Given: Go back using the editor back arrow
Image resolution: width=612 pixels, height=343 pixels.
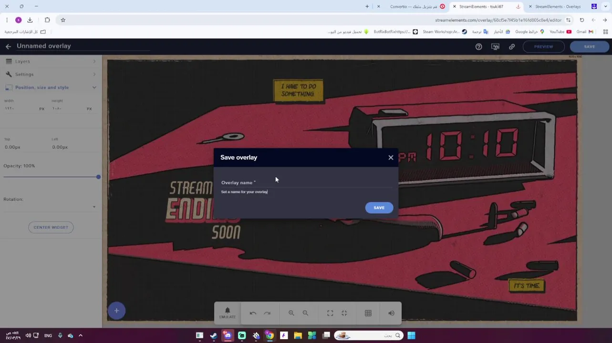Looking at the screenshot, I should tap(8, 46).
